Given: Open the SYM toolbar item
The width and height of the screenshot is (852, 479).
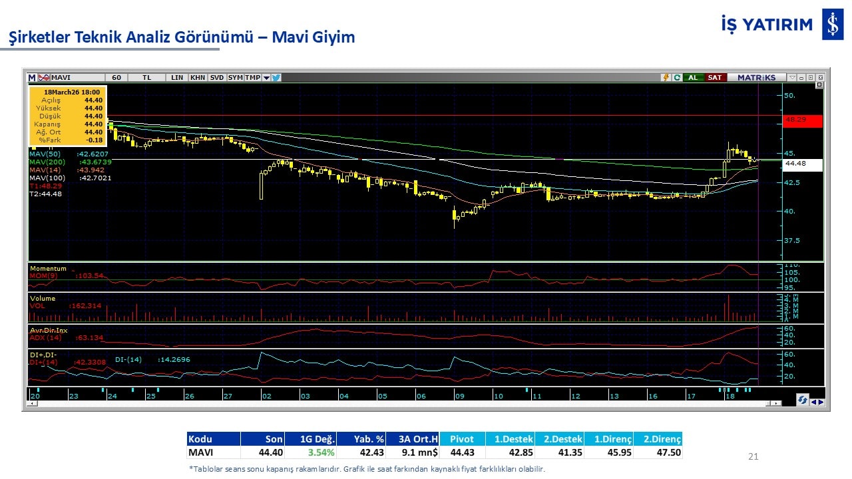Looking at the screenshot, I should pyautogui.click(x=236, y=78).
